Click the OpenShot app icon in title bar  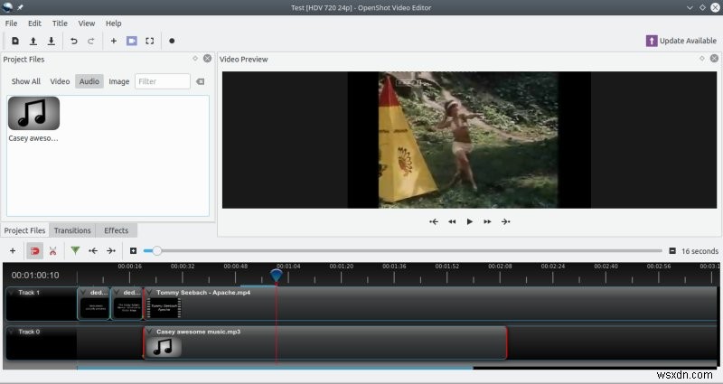(7, 7)
